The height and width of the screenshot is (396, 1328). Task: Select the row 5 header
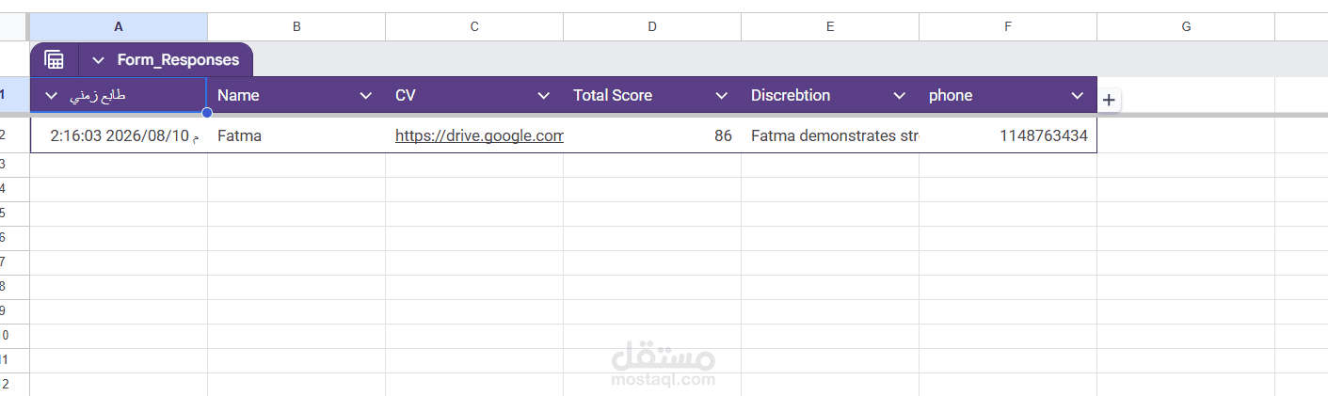[14, 214]
